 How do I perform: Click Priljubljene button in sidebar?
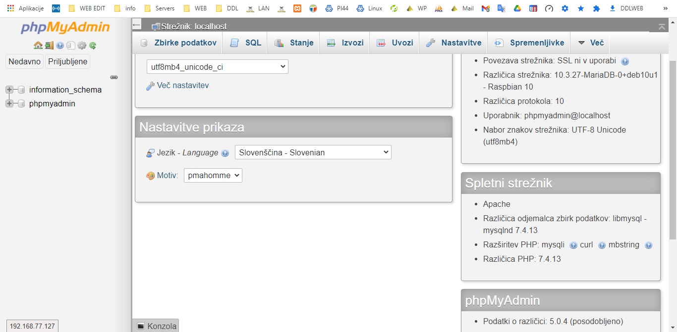[x=68, y=62]
